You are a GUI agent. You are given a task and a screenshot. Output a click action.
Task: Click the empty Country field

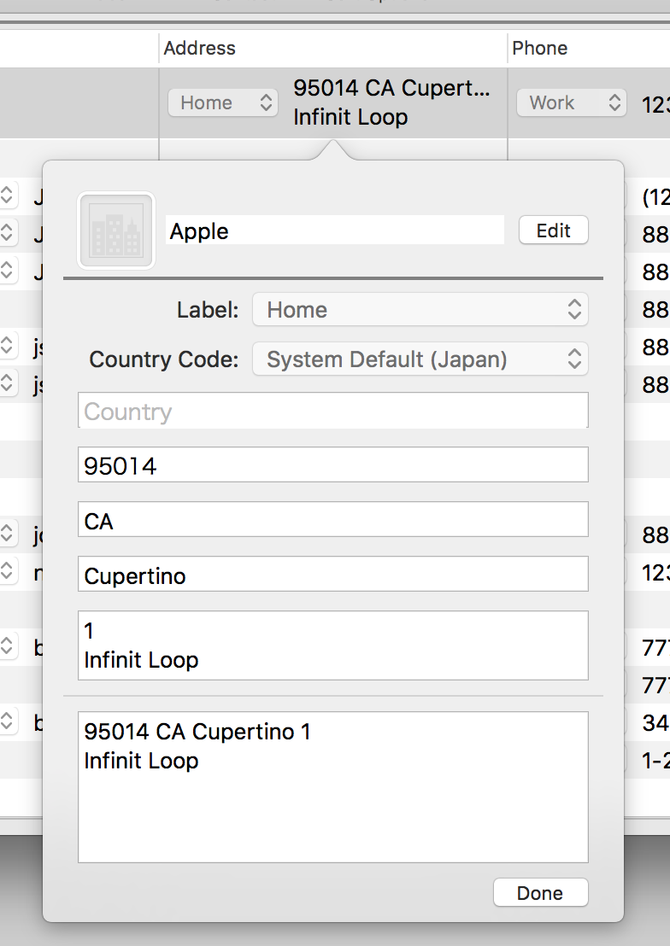click(333, 411)
